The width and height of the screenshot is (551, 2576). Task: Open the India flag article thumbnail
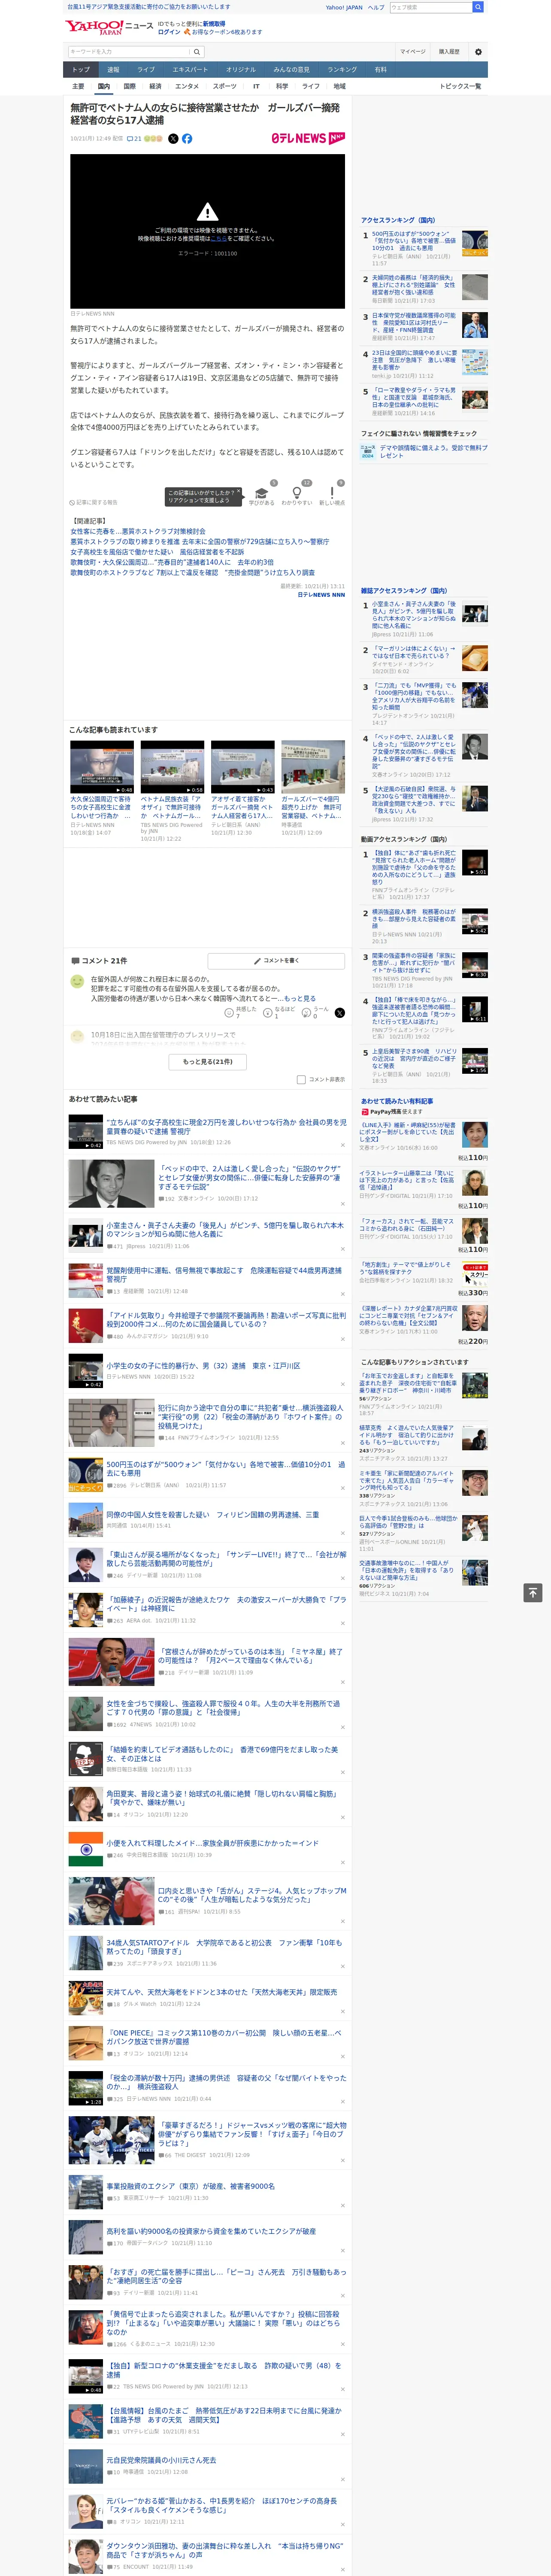pyautogui.click(x=86, y=1849)
